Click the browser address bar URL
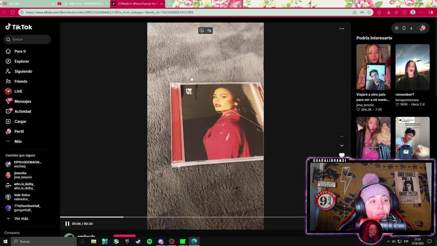 pos(110,12)
